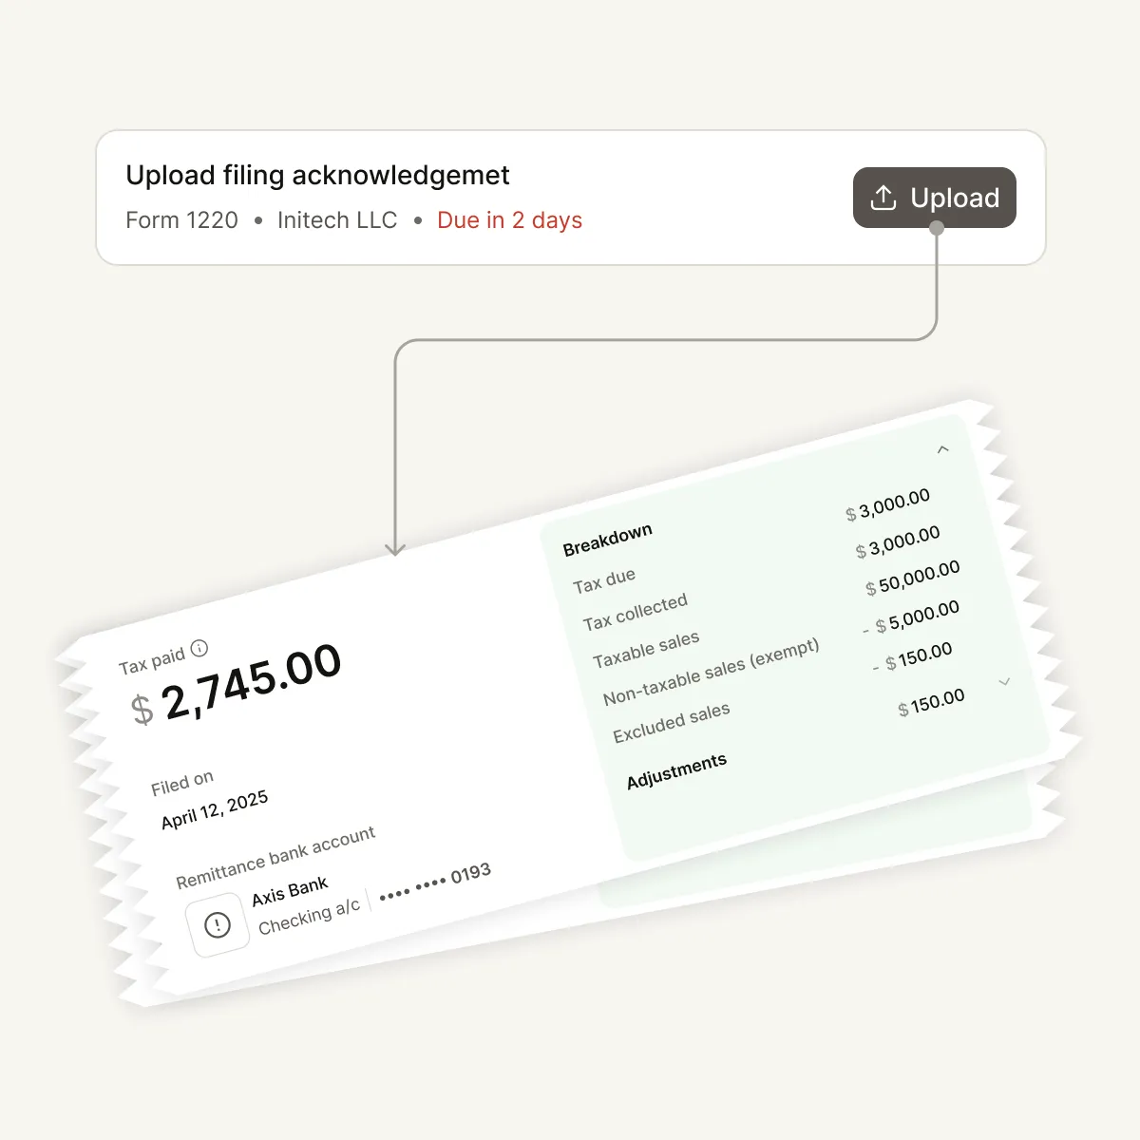Select the Tax due row label
The image size is (1140, 1140).
click(x=604, y=580)
